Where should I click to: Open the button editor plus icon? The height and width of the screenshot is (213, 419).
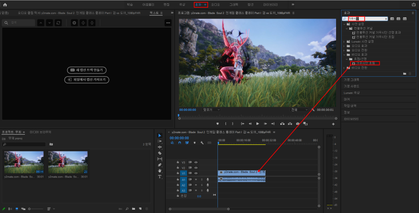click(333, 124)
